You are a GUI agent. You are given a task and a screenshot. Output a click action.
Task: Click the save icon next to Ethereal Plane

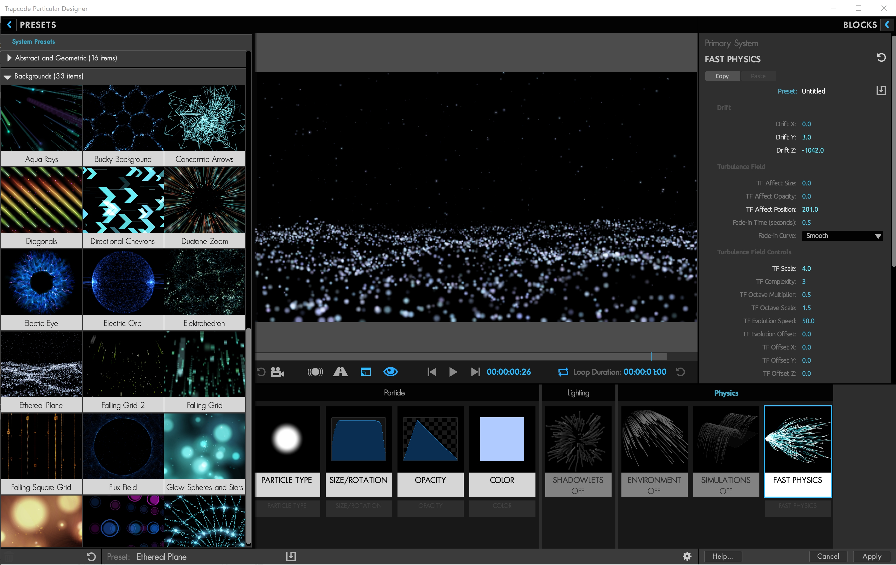tap(291, 557)
